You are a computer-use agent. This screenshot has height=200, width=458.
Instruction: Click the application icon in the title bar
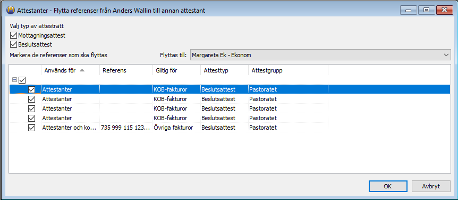10,11
